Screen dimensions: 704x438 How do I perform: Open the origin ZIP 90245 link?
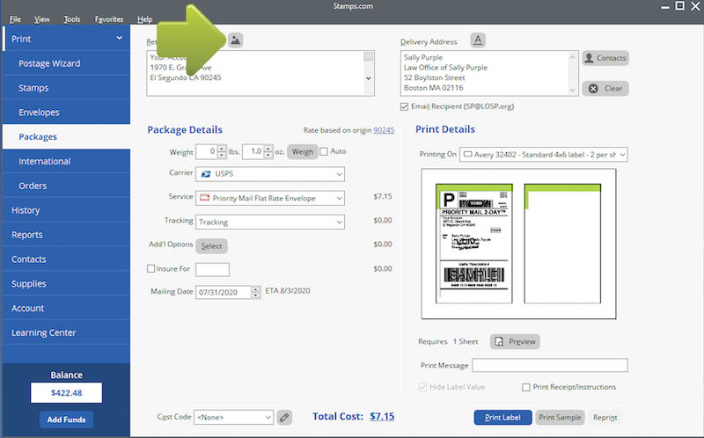384,130
